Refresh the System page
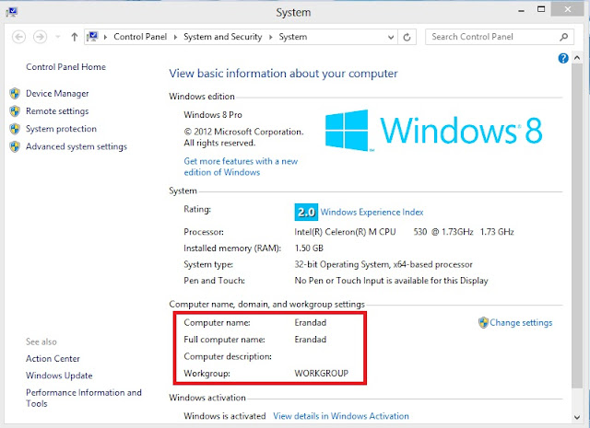This screenshot has width=590, height=428. 407,37
